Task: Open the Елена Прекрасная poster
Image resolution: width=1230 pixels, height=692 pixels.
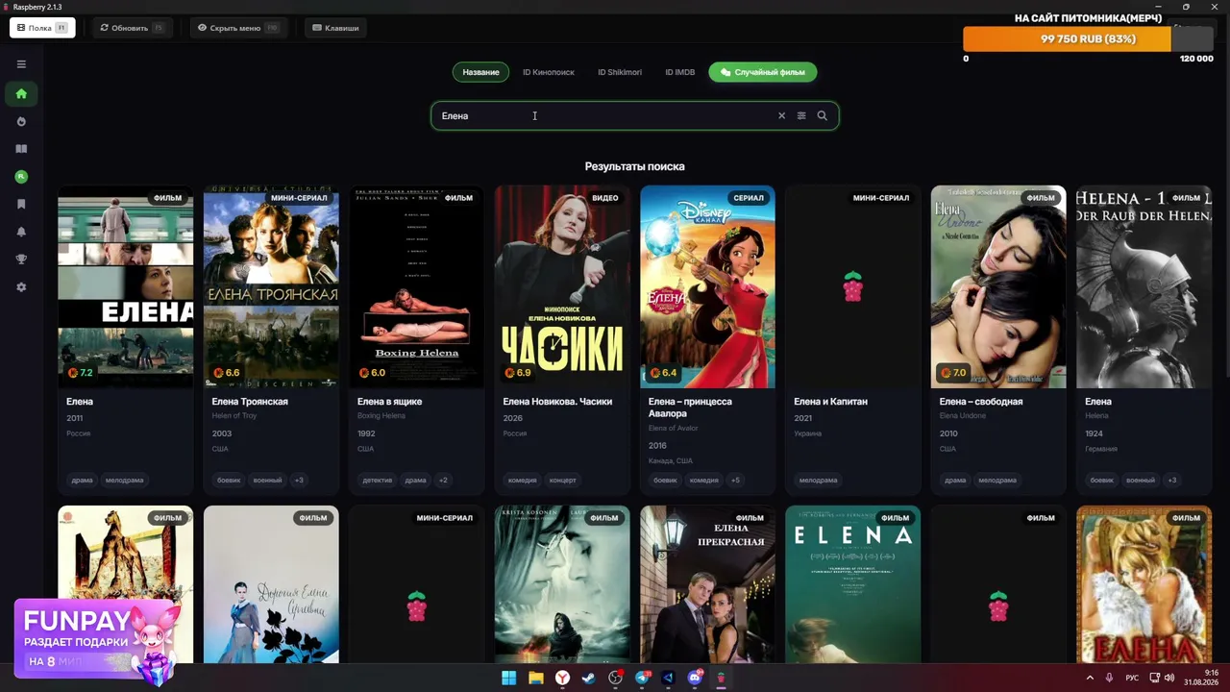Action: pos(707,584)
